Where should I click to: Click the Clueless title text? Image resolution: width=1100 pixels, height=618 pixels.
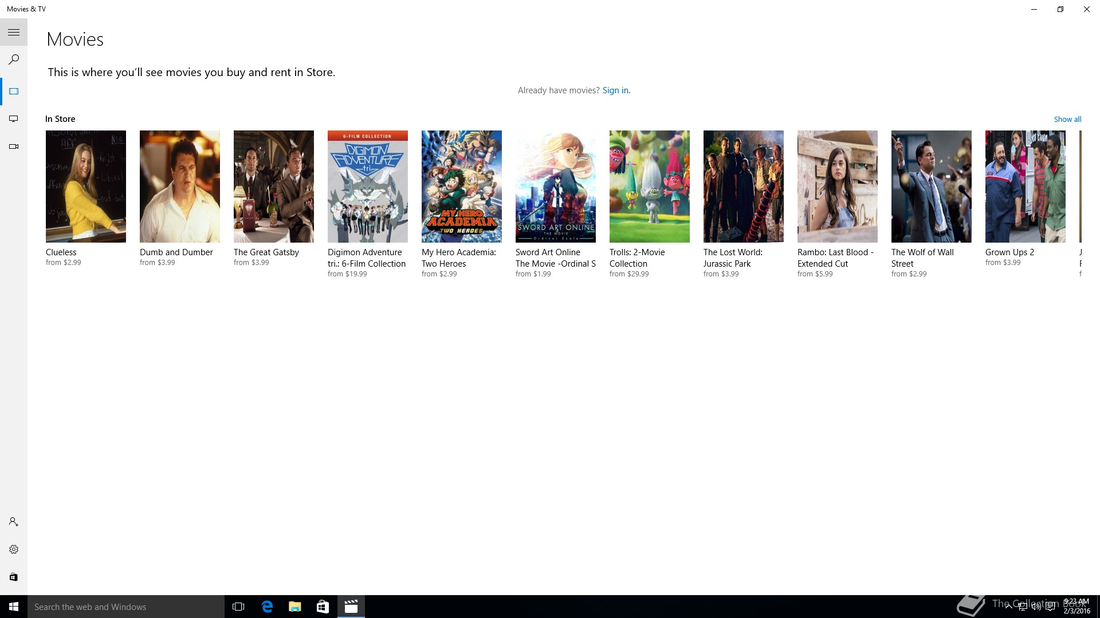[61, 252]
